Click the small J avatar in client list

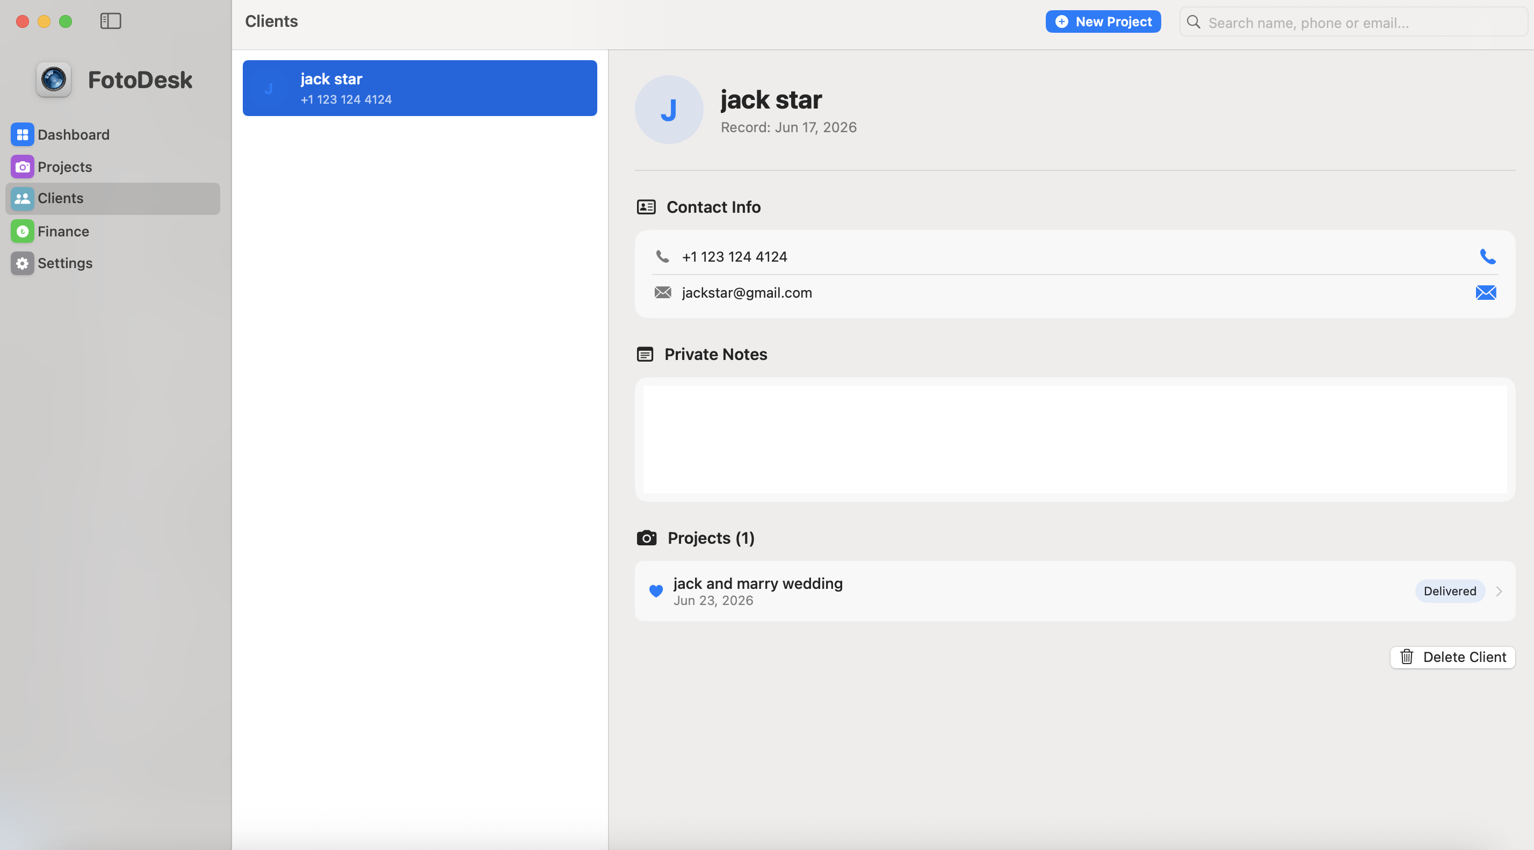(x=269, y=88)
